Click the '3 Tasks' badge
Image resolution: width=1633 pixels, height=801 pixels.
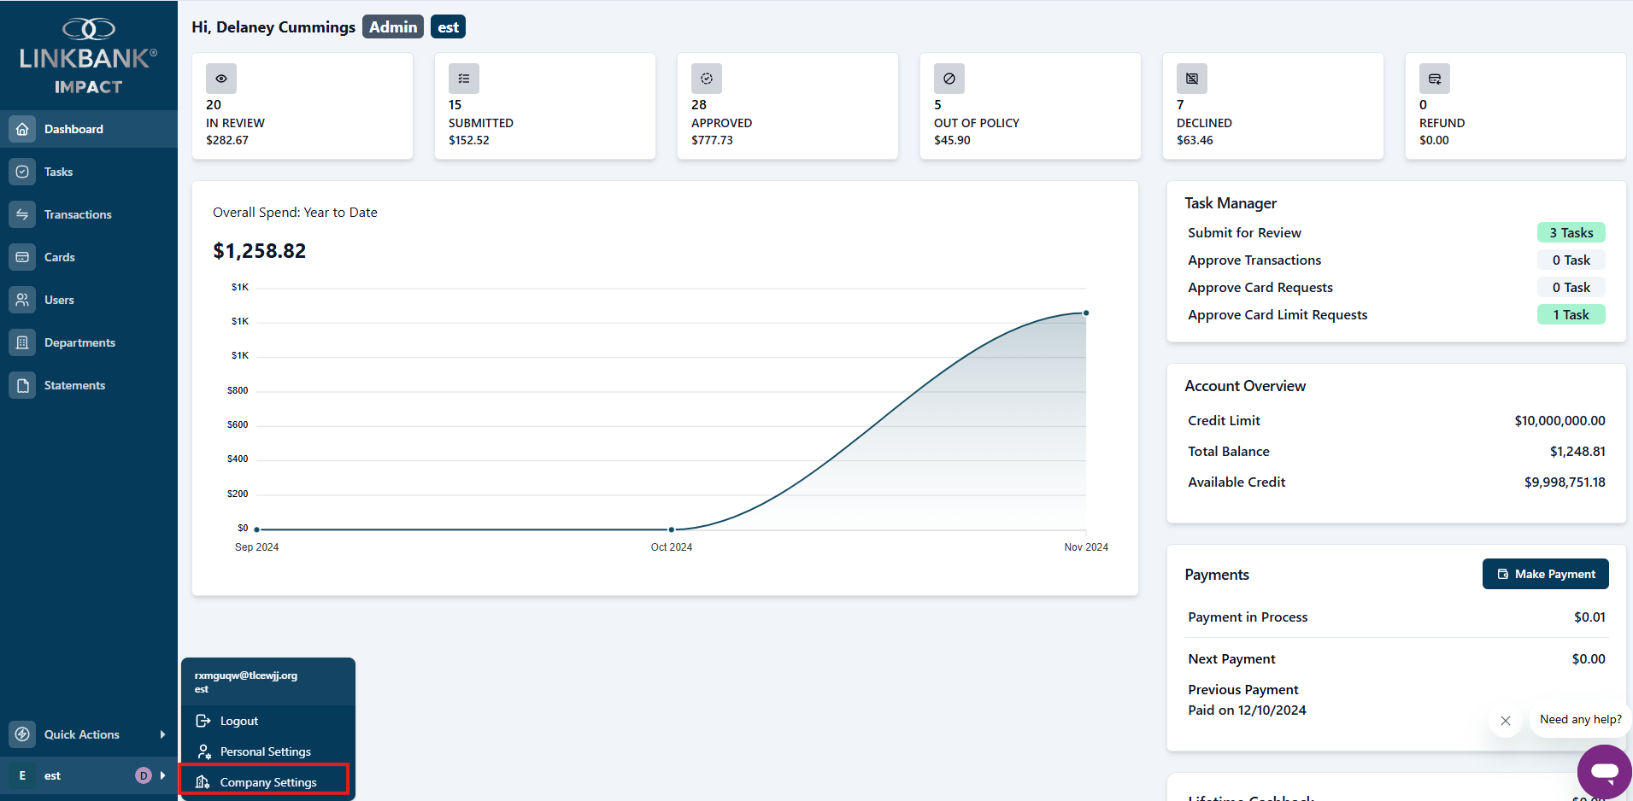coord(1571,232)
